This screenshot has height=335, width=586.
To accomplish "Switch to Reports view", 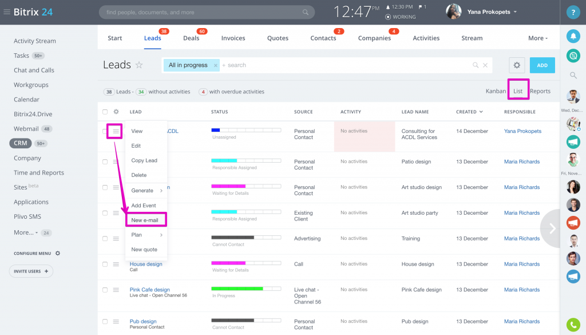I will click(x=540, y=91).
